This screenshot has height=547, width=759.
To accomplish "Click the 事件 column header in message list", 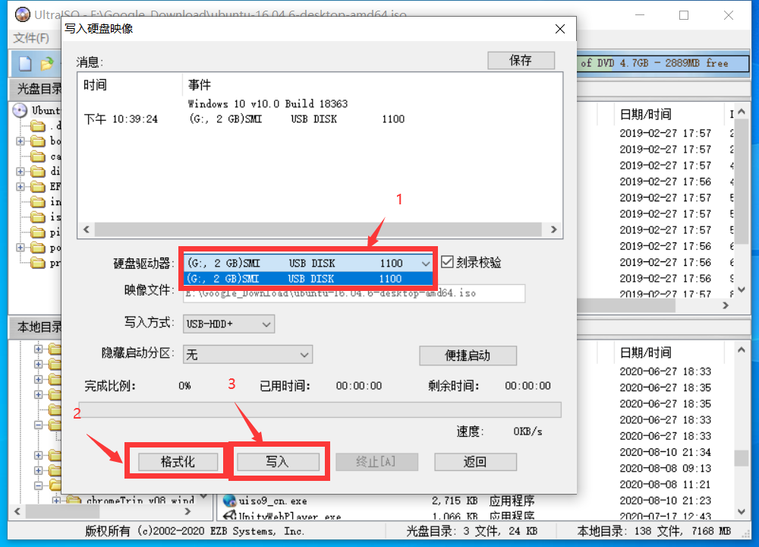I will click(x=200, y=85).
